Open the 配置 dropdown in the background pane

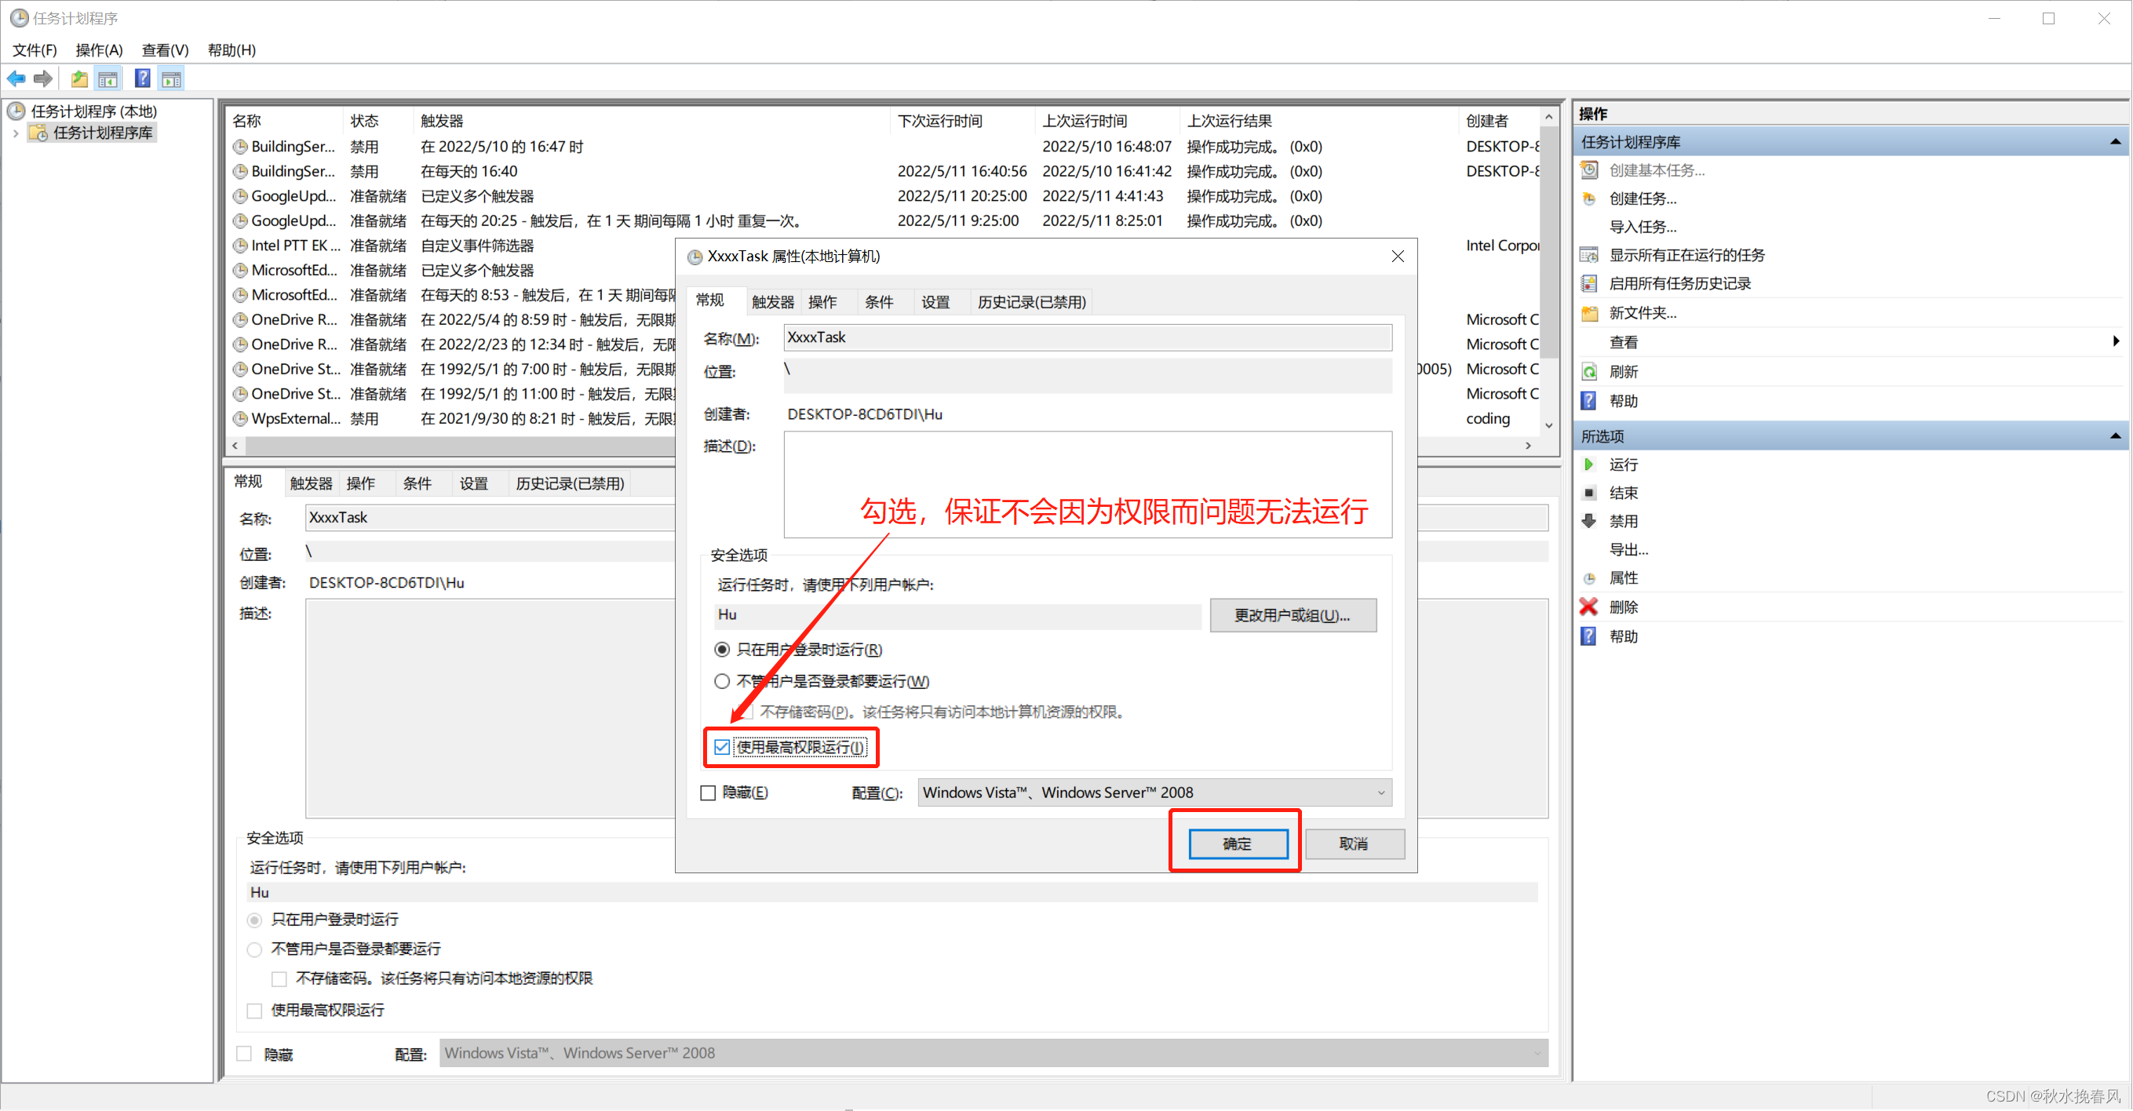[994, 1053]
